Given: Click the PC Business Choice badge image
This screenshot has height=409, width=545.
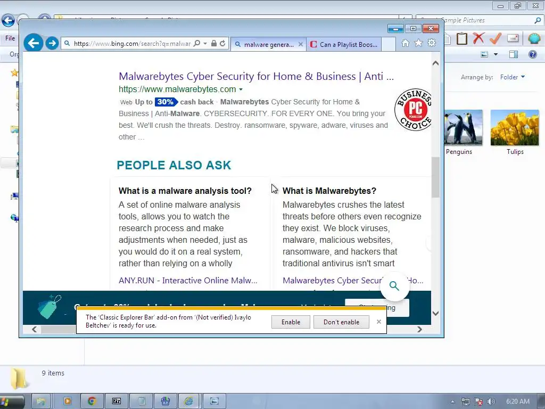Looking at the screenshot, I should click(x=413, y=110).
